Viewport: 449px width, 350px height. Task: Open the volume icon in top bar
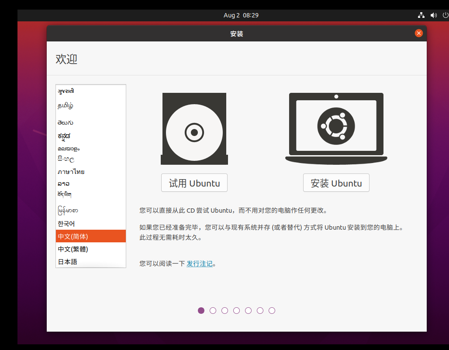pyautogui.click(x=434, y=15)
